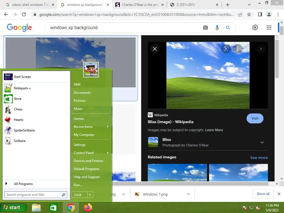Open image preview more options menu
The image size is (284, 213).
point(237,49)
